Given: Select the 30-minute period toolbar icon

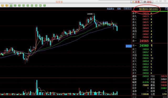Looking at the screenshot, I should (28, 5).
